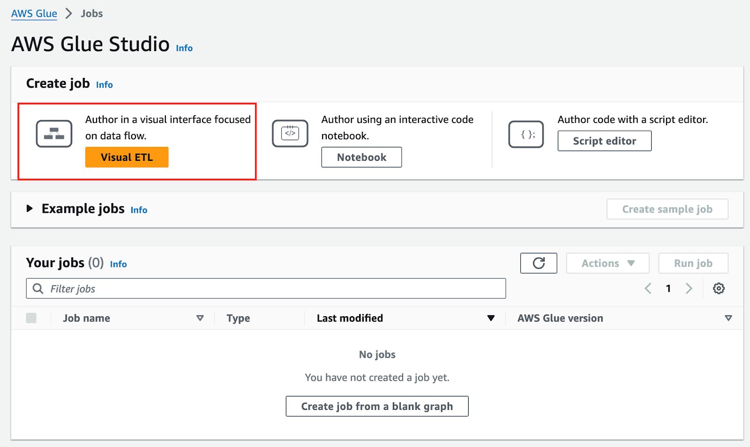Click Create job from a blank graph
Viewport: 750px width, 447px height.
click(377, 406)
